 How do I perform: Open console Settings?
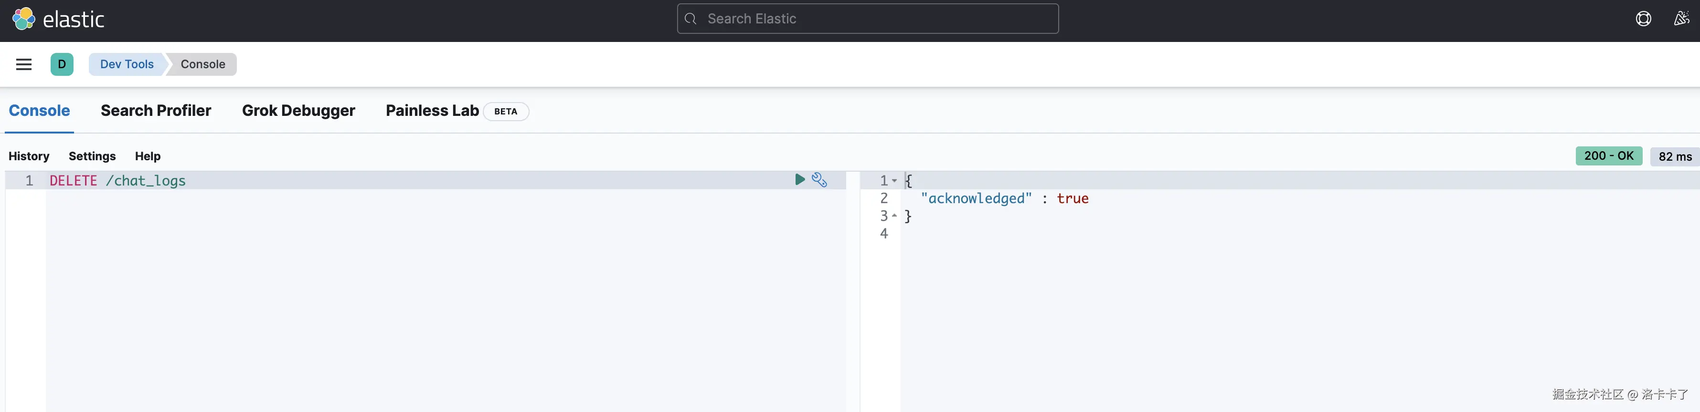[x=92, y=156]
